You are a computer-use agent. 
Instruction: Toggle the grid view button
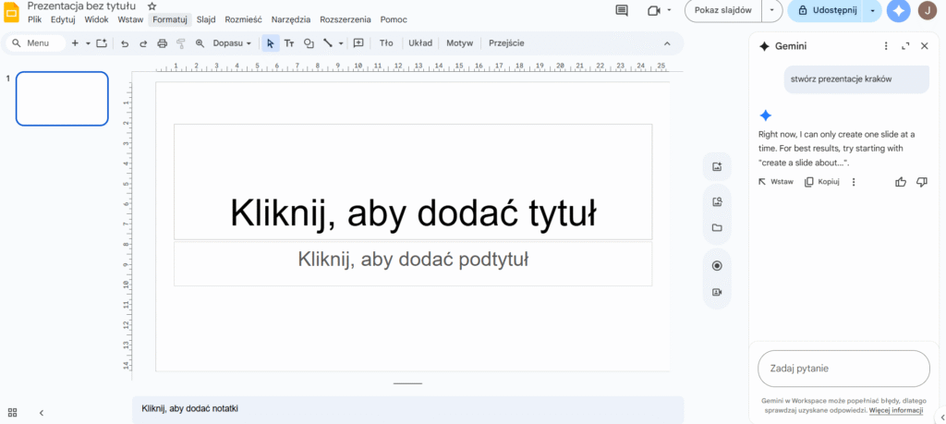pos(13,413)
